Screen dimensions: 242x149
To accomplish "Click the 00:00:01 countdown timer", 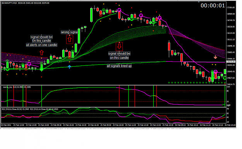I will 213,5.
